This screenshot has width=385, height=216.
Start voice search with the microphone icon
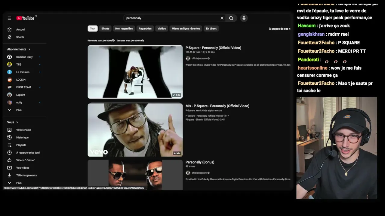click(244, 18)
